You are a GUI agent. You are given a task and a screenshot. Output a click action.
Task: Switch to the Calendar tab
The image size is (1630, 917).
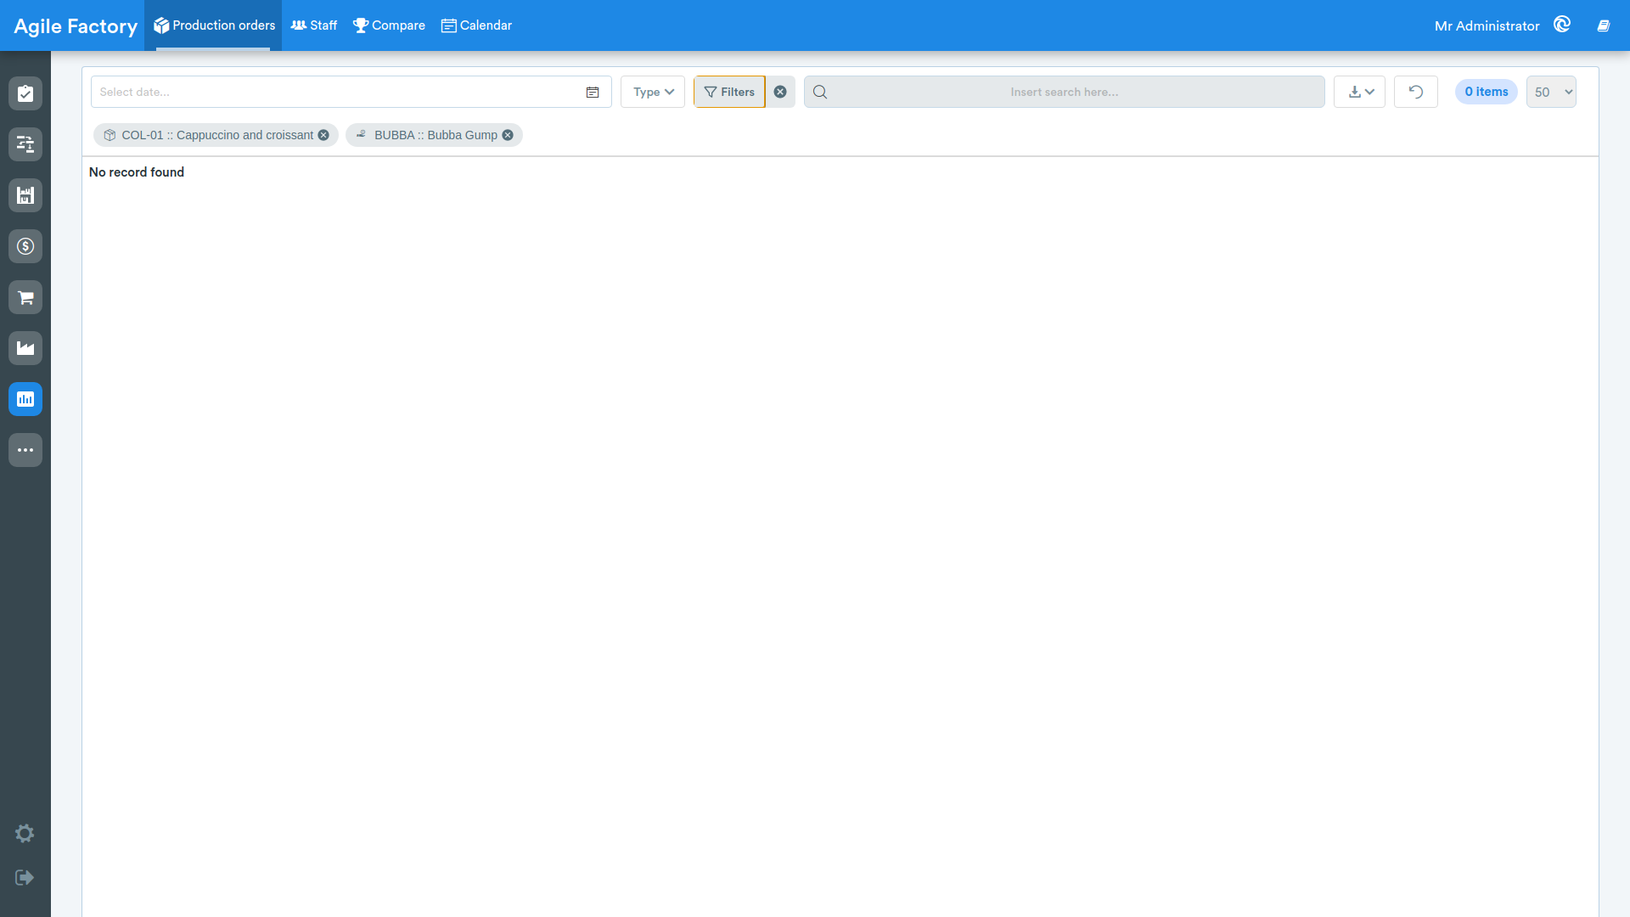coord(477,25)
